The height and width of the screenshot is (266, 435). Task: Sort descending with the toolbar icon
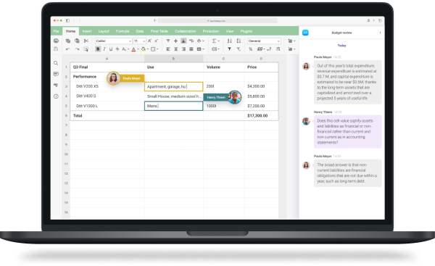click(x=239, y=41)
